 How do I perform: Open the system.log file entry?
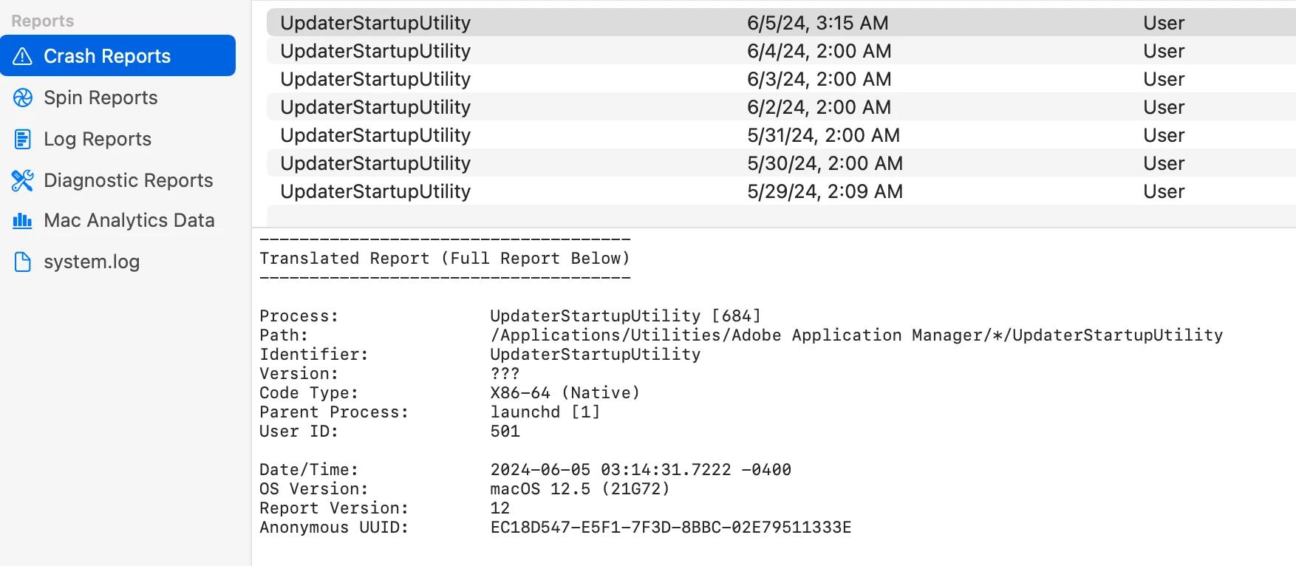(x=92, y=262)
